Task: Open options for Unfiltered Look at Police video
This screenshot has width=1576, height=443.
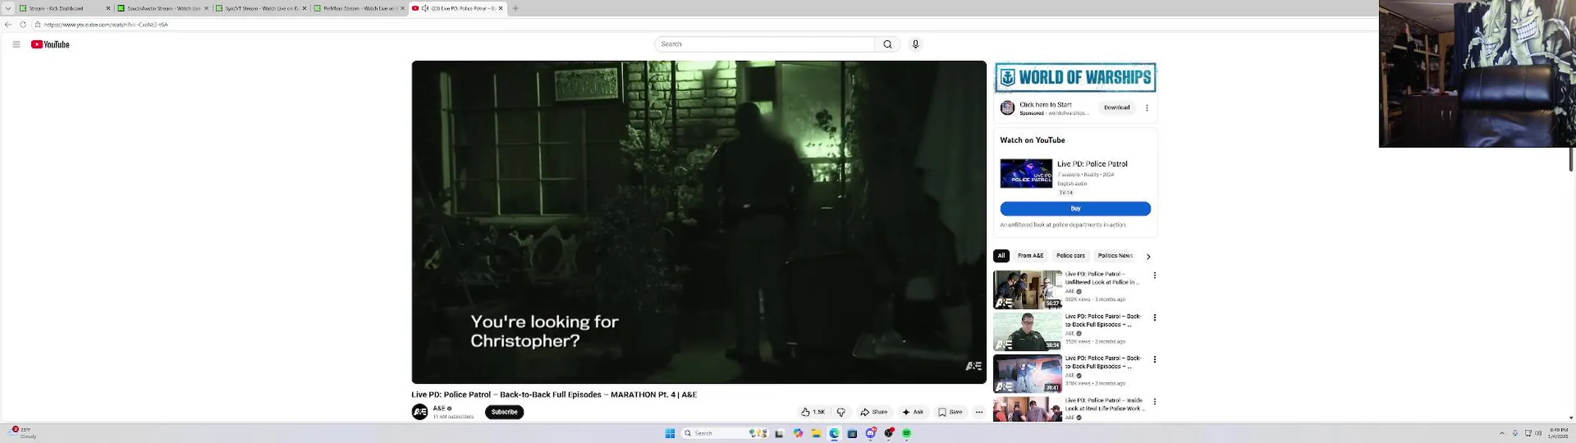Action: (1154, 276)
